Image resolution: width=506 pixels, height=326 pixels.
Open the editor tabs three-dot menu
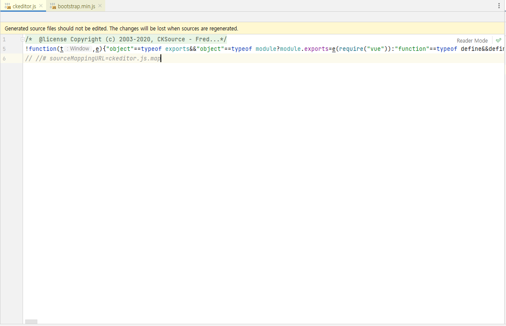coord(499,6)
